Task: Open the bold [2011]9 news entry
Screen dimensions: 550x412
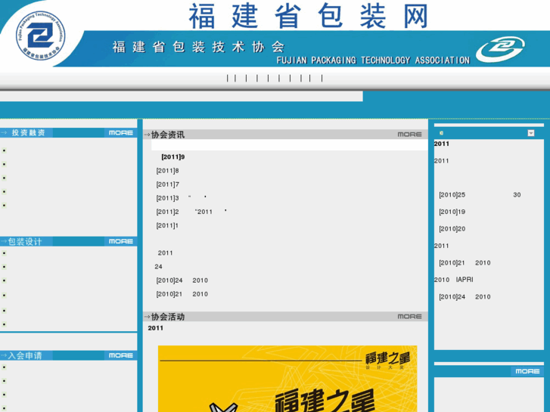Action: 173,156
